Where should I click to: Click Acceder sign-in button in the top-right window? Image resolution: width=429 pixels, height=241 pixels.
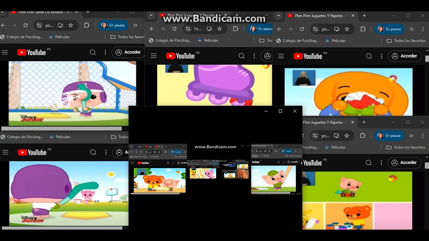coord(405,56)
